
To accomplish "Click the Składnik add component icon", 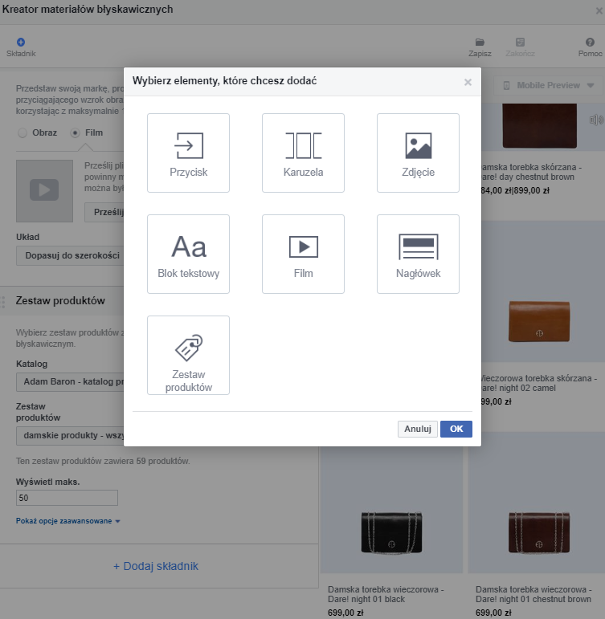I will [x=21, y=43].
